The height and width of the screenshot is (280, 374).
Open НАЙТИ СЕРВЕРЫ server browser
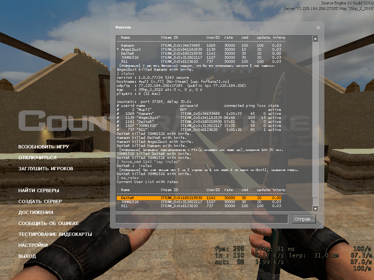click(39, 190)
